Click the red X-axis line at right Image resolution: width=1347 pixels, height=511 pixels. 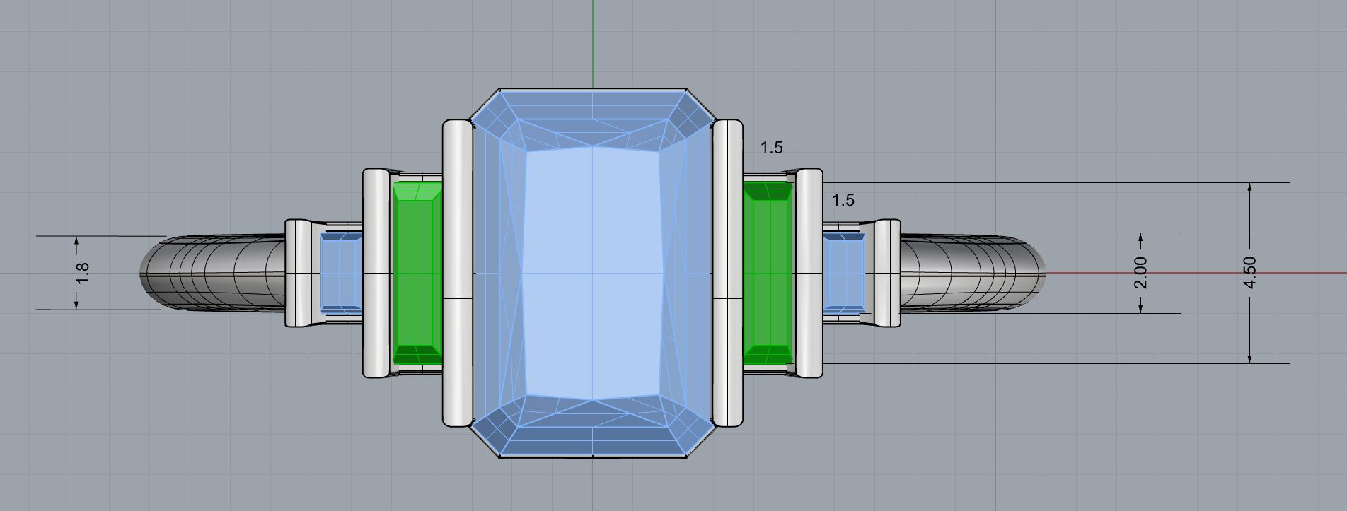coord(1203,272)
